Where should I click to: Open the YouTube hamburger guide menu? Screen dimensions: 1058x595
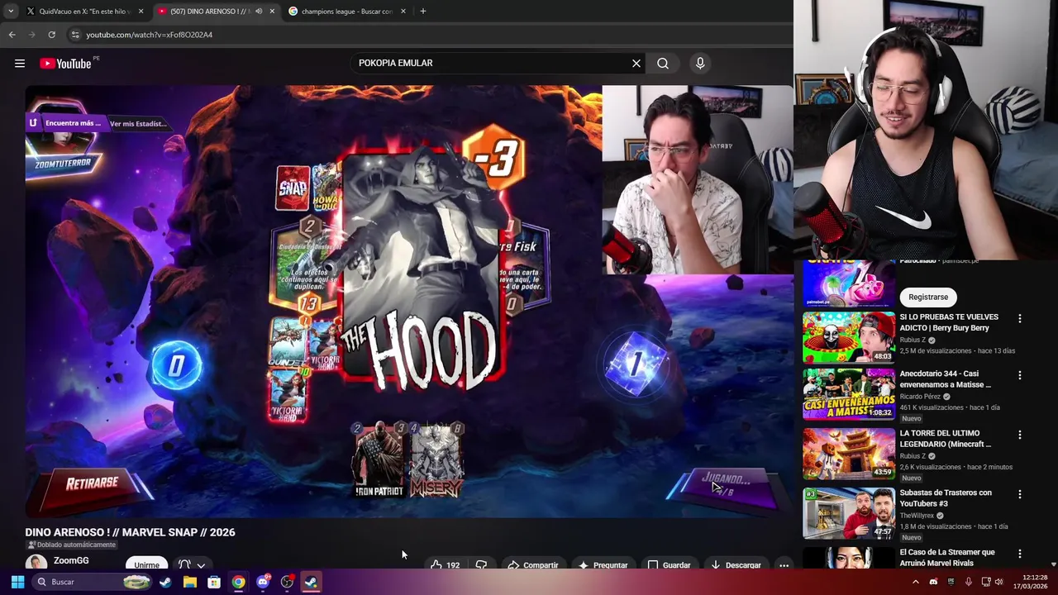(x=20, y=63)
